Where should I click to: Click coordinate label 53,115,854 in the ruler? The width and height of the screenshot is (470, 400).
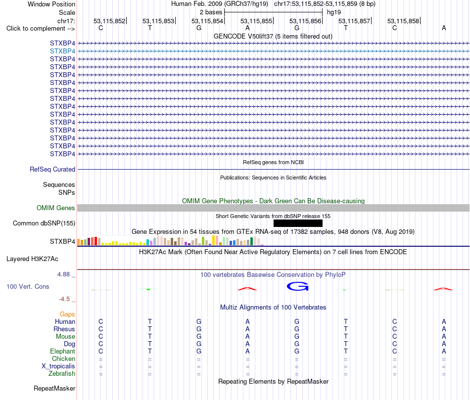207,21
